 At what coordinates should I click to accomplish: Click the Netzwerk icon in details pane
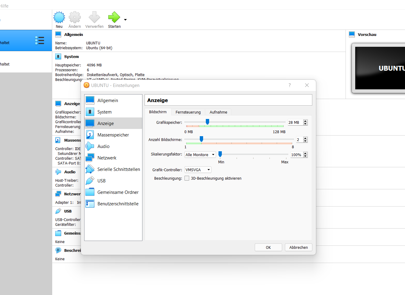(x=58, y=194)
